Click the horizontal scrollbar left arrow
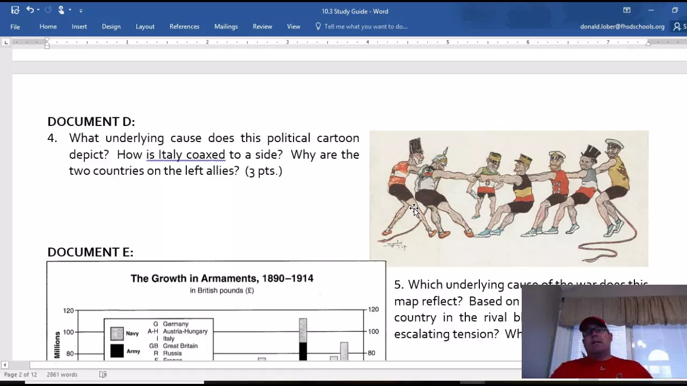 tap(5, 365)
